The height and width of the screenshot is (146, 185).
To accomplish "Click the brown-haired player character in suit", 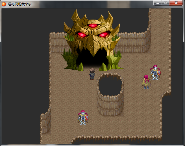I will (92, 74).
